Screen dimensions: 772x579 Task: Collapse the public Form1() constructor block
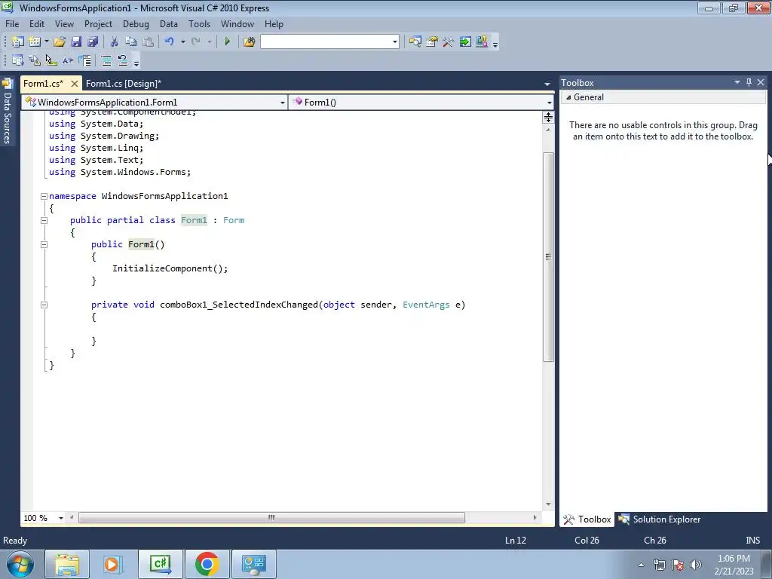tap(44, 244)
